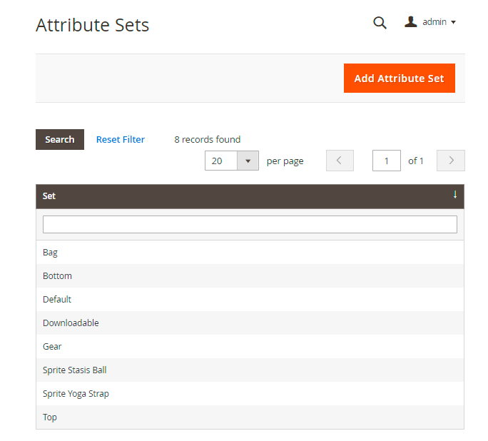Screen dimensions: 488x441
Task: Select the Default attribute set
Action: coord(57,300)
